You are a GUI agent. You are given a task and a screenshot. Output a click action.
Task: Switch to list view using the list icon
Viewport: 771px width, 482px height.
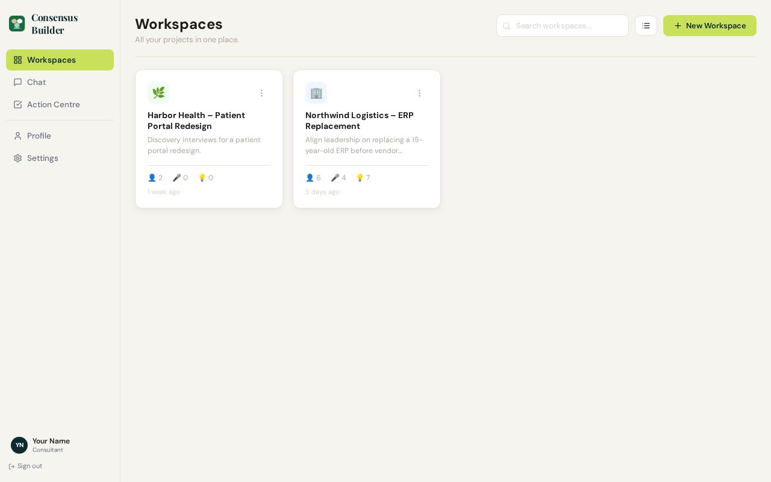[646, 25]
